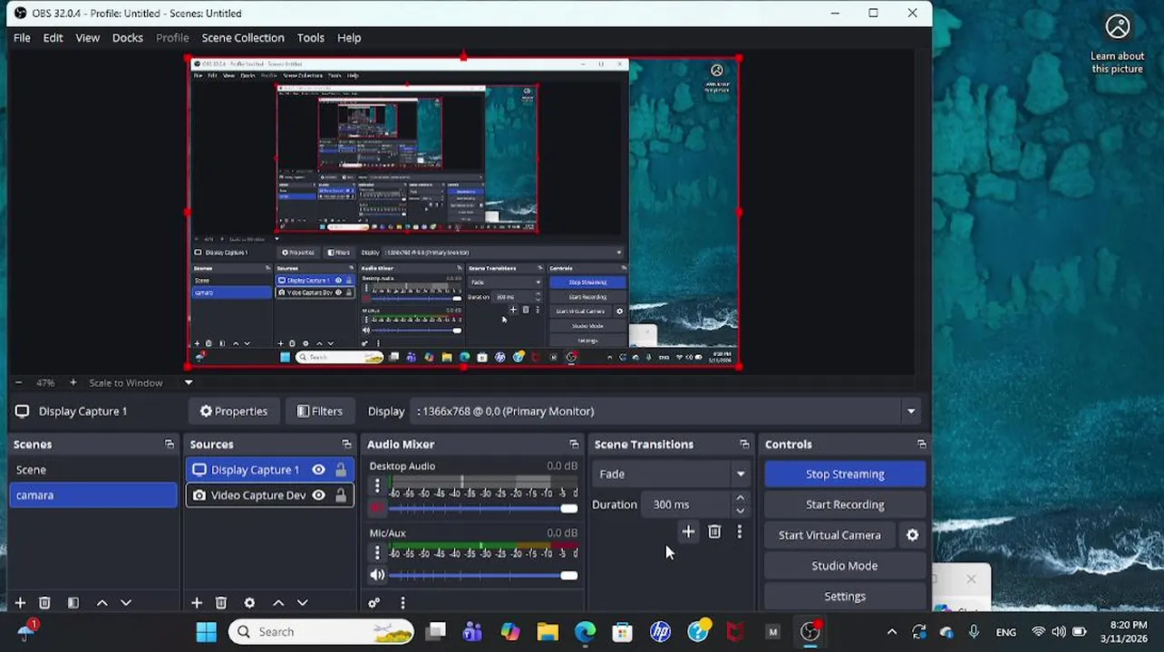Add a new source with plus icon
The width and height of the screenshot is (1164, 652).
(197, 603)
